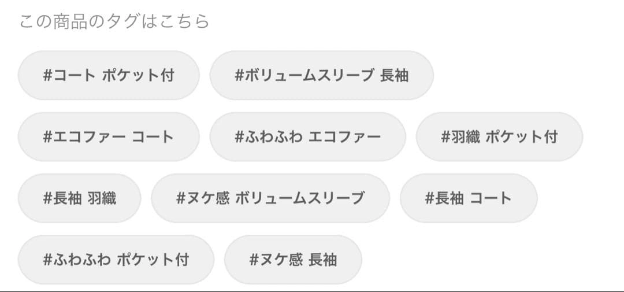The height and width of the screenshot is (292, 624).
Task: Open the #エコファー コート tag
Action: [109, 137]
